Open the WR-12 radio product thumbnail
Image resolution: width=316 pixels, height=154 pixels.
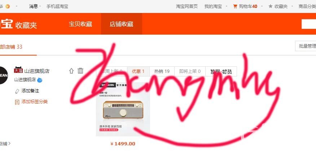tap(123, 109)
